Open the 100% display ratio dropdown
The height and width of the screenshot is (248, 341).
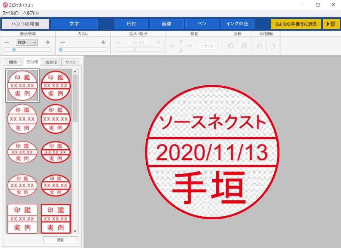coord(27,42)
